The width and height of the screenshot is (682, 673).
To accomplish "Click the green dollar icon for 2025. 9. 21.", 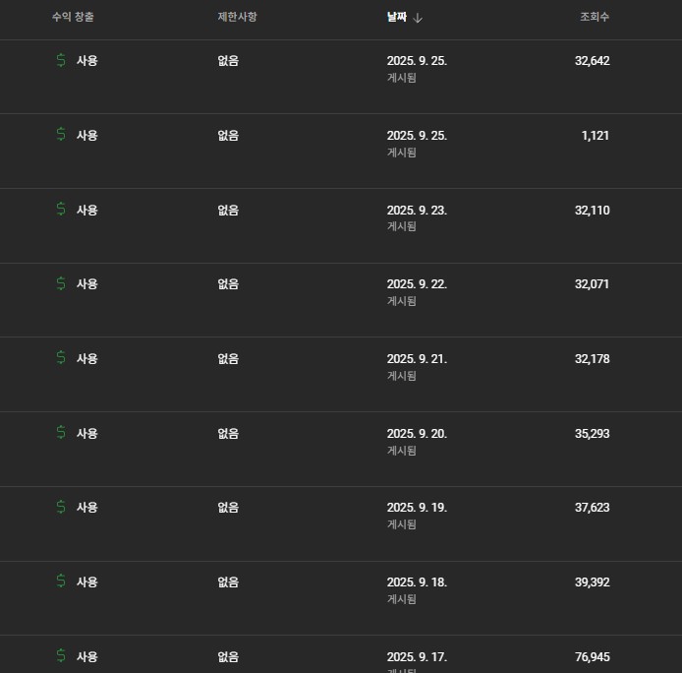I will 61,358.
